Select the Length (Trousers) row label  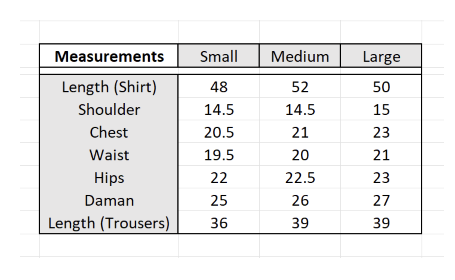click(x=109, y=223)
